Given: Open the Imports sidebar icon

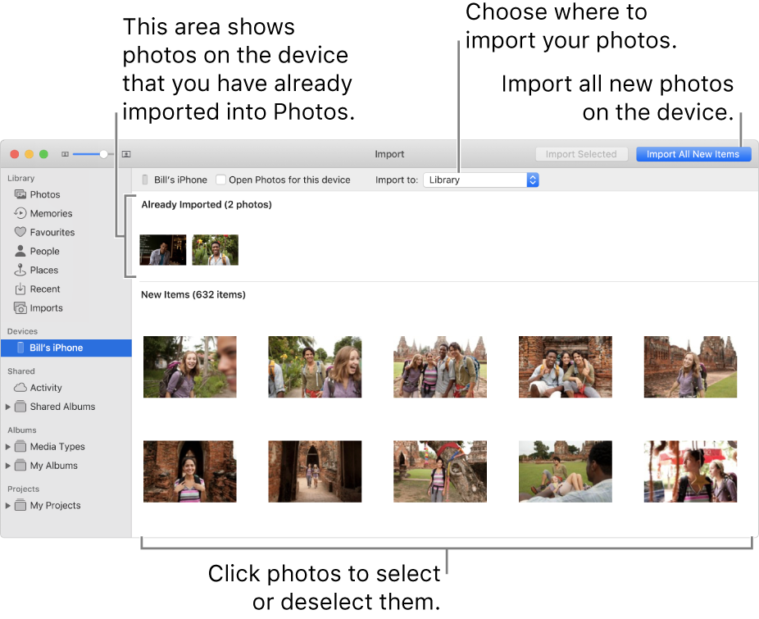Looking at the screenshot, I should point(19,307).
